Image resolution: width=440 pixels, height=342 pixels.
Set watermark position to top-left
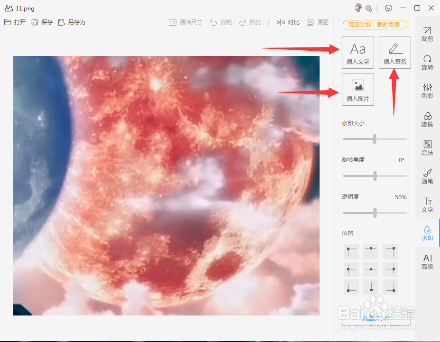coord(351,251)
